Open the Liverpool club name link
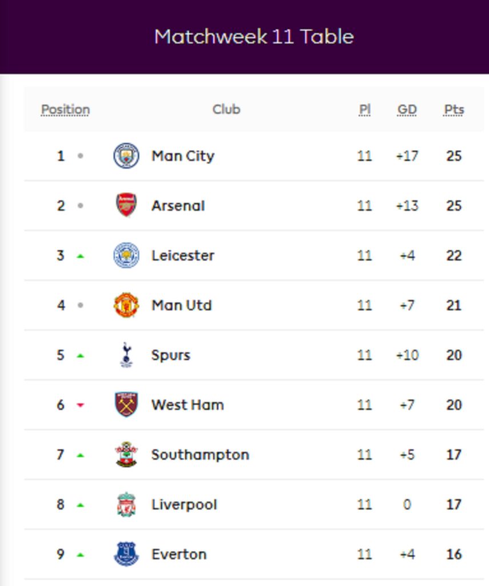 coord(184,505)
